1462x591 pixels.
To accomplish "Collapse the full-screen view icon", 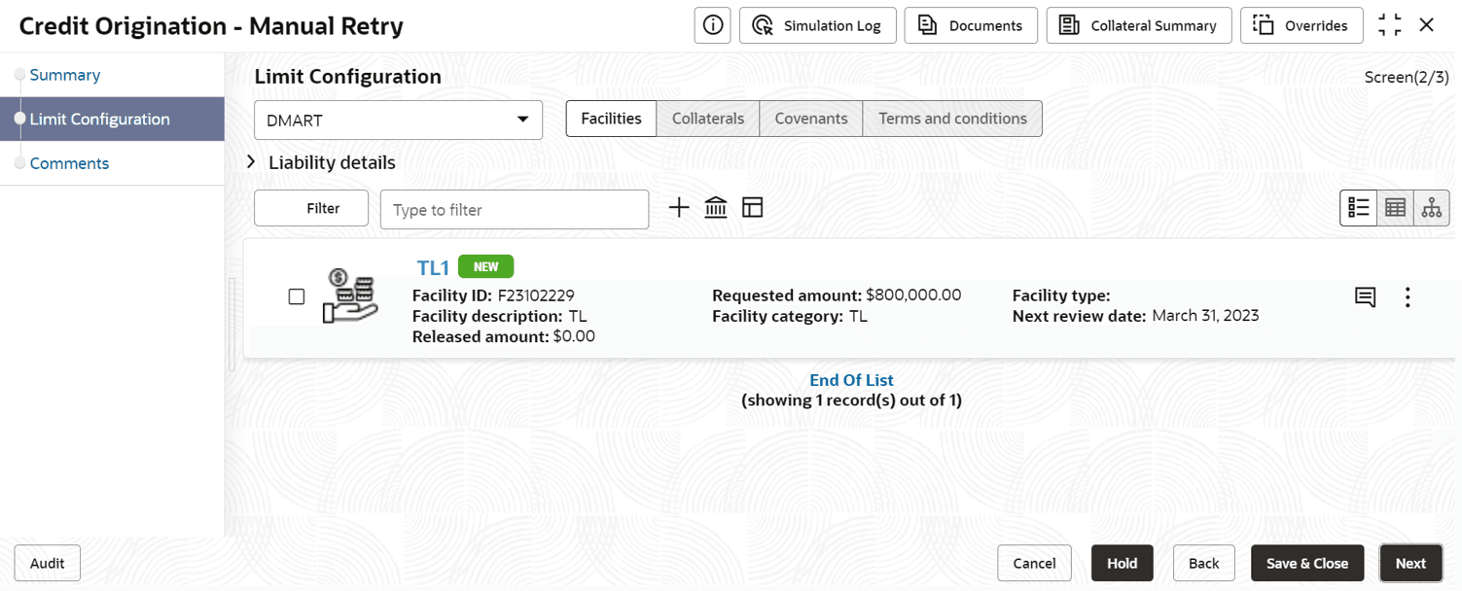I will [x=1390, y=25].
